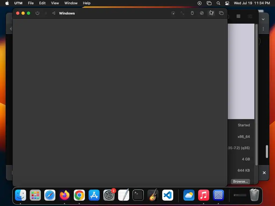
Task: Click the screen recording play icon in menu bar
Action: (200, 3)
